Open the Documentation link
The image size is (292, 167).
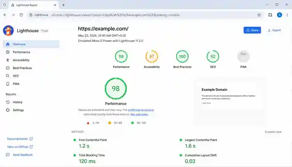[x=17, y=139]
